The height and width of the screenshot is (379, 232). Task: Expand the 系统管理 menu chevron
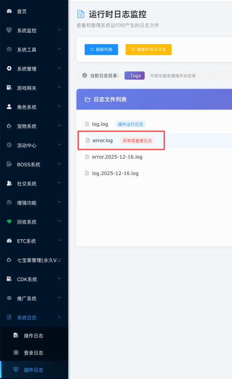pyautogui.click(x=59, y=68)
